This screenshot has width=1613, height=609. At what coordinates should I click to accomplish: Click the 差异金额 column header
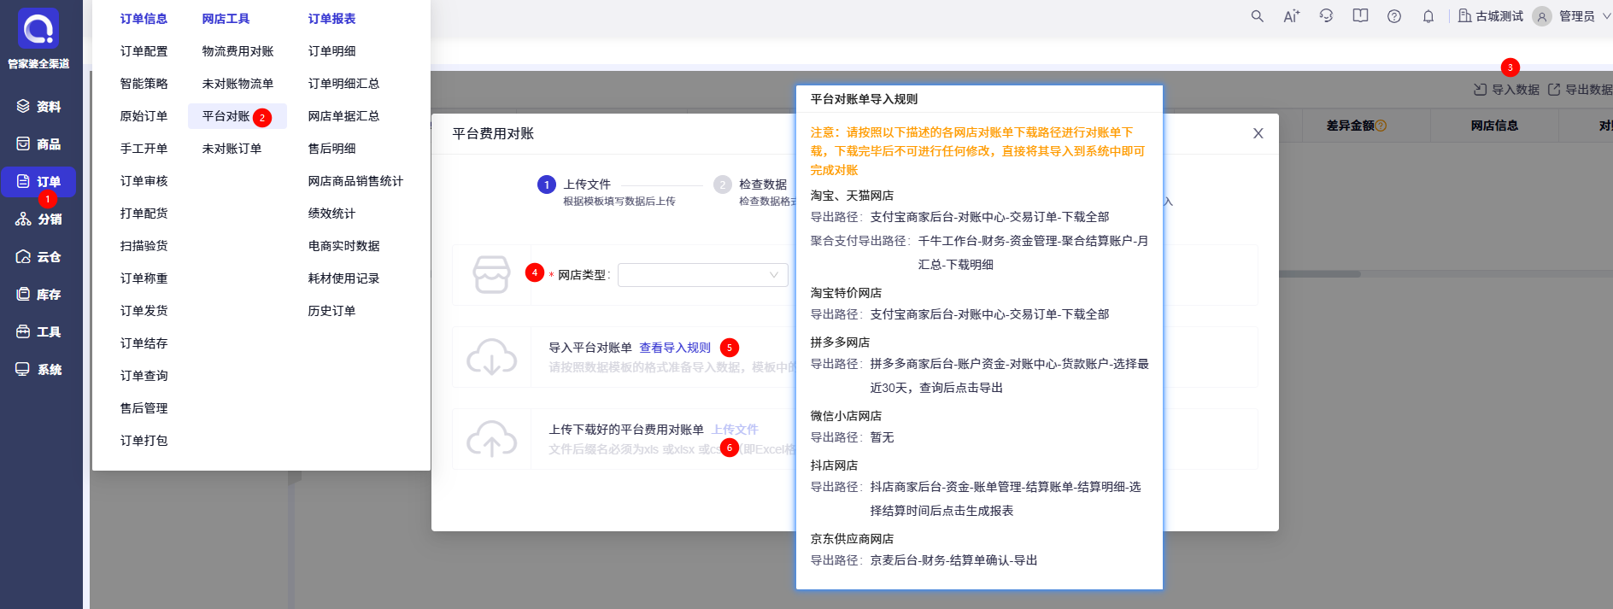pyautogui.click(x=1350, y=126)
